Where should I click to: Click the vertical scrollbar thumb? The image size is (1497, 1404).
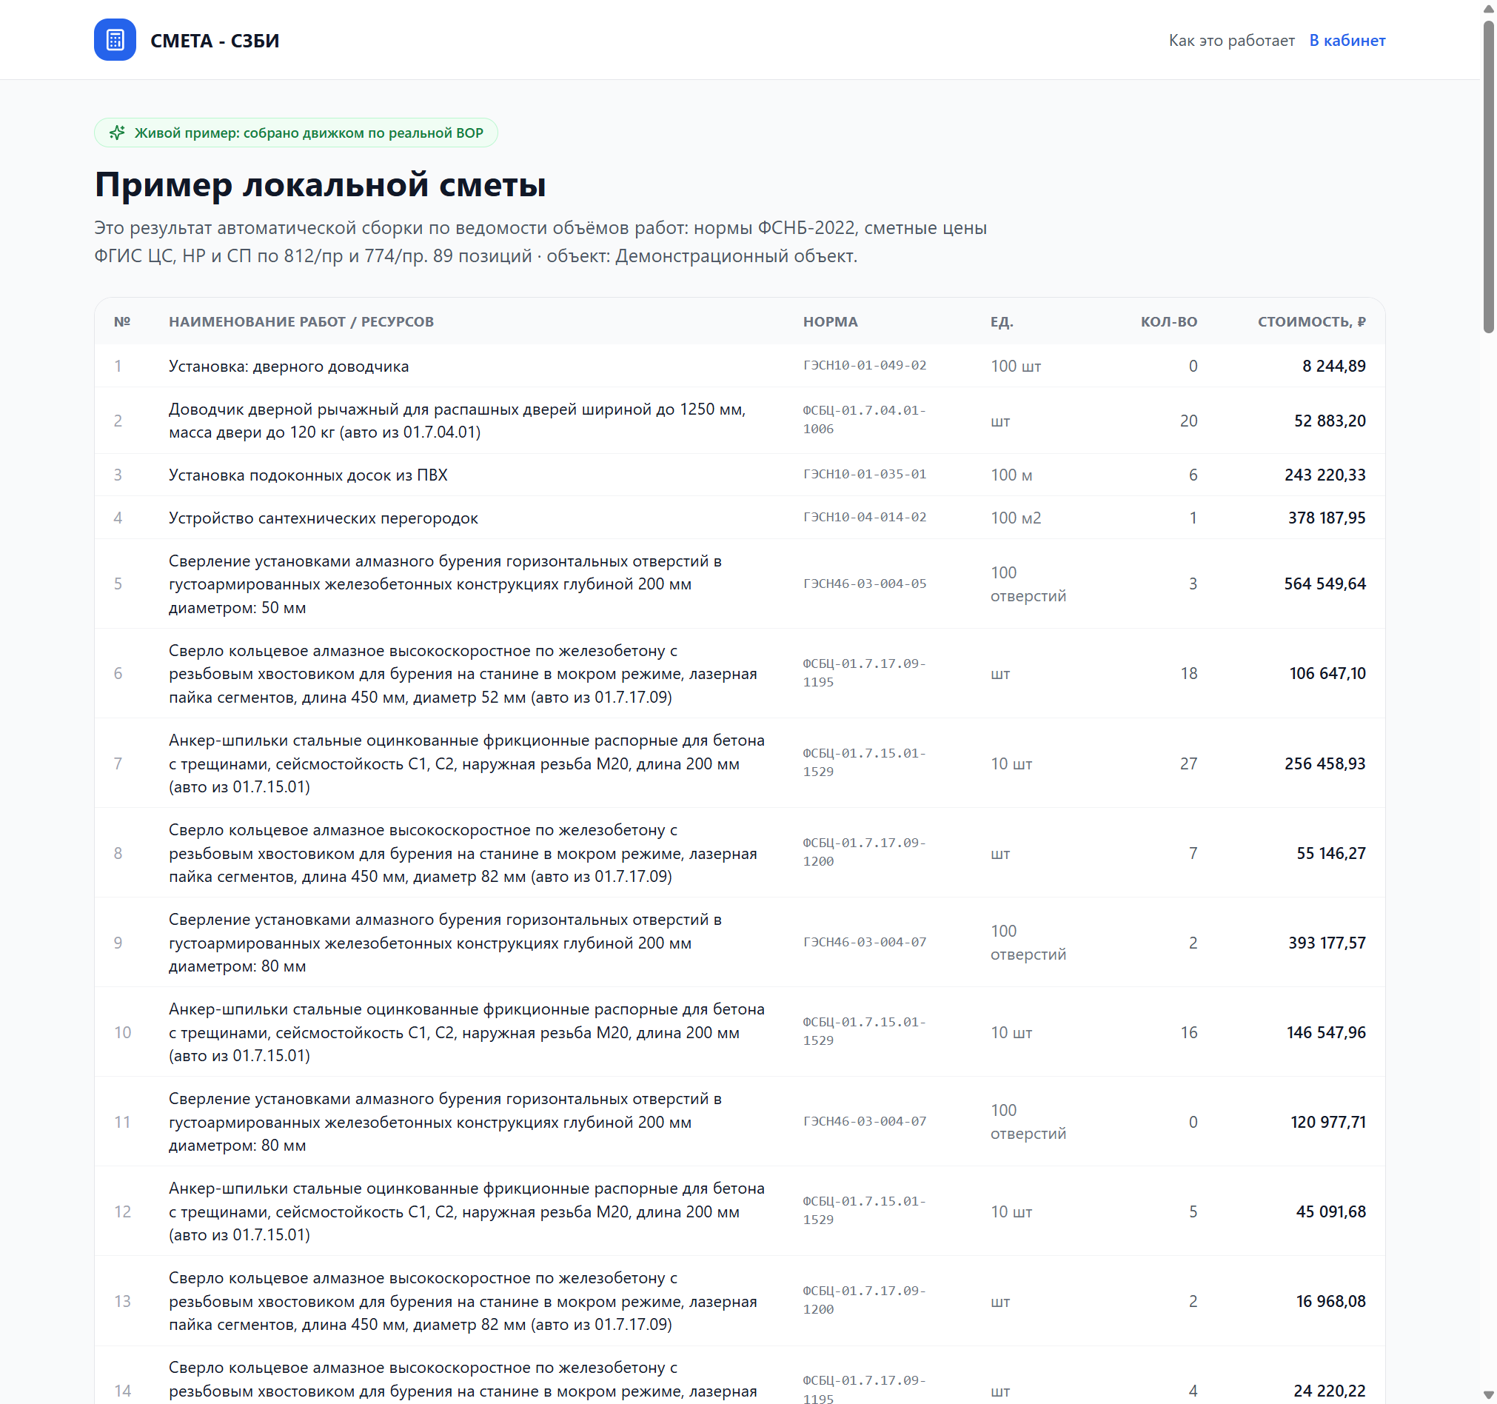(1488, 177)
